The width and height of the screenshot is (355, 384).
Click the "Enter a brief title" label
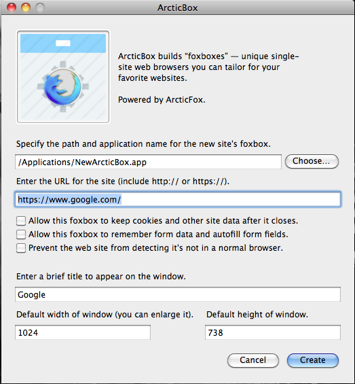[x=101, y=277]
